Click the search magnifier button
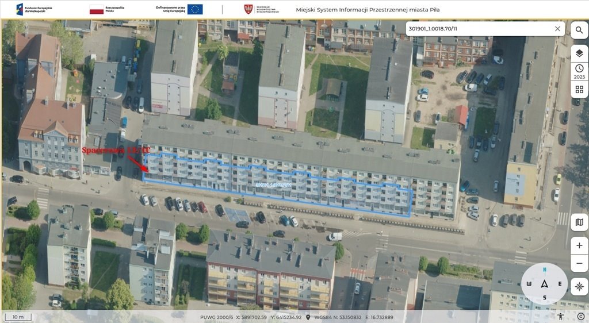The width and height of the screenshot is (589, 323). [x=579, y=30]
